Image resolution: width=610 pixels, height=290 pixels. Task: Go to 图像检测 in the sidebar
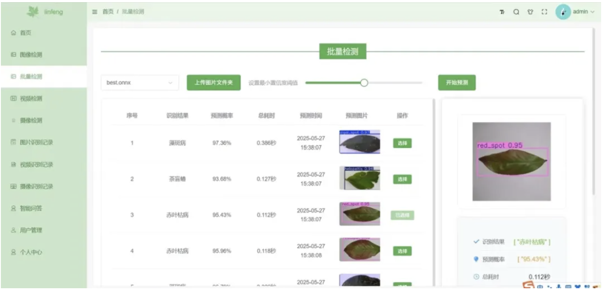click(x=43, y=55)
